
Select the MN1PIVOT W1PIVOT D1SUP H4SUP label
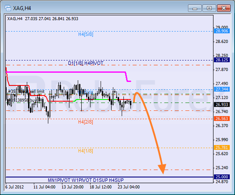click(86, 180)
